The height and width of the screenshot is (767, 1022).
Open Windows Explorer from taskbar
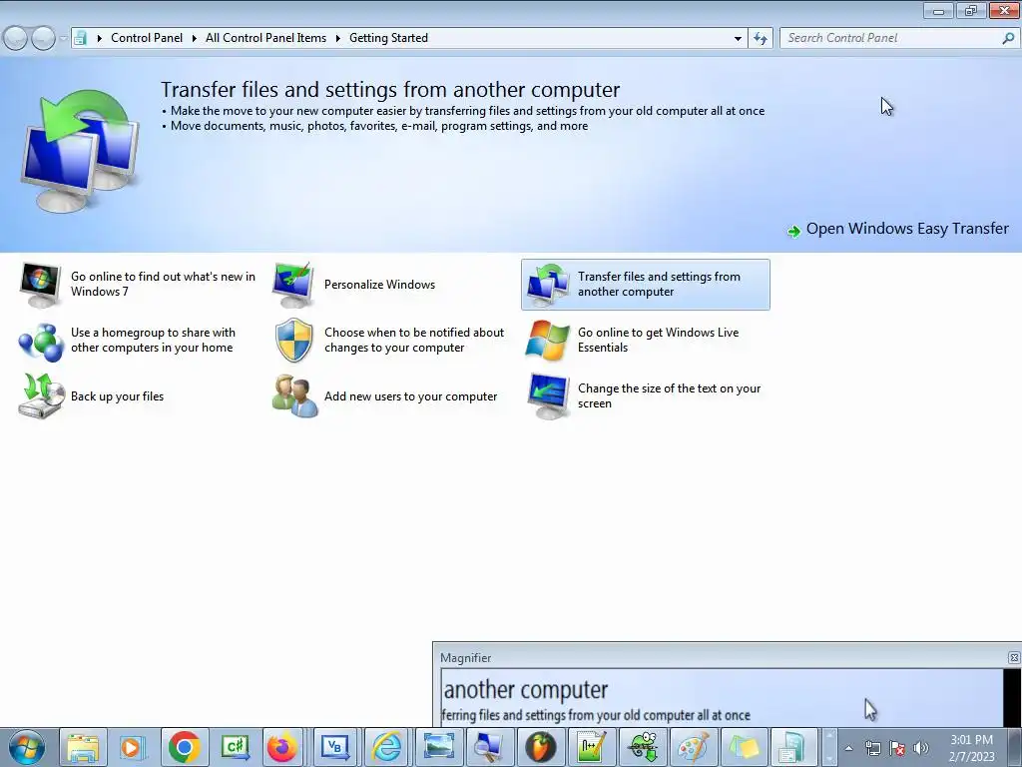click(83, 747)
